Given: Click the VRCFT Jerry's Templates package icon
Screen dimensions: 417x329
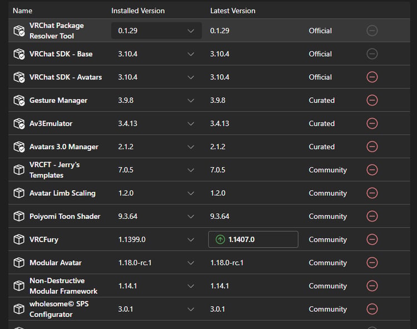Looking at the screenshot, I should tap(19, 170).
